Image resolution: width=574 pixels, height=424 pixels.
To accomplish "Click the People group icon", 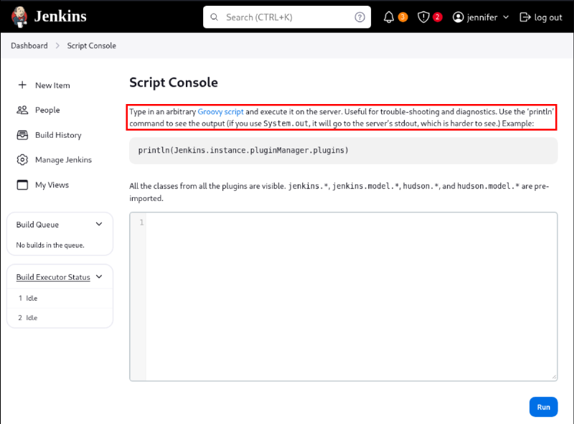I will tap(22, 110).
